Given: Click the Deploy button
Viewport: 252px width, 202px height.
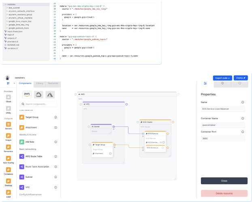Looking at the screenshot, I should tap(241, 78).
